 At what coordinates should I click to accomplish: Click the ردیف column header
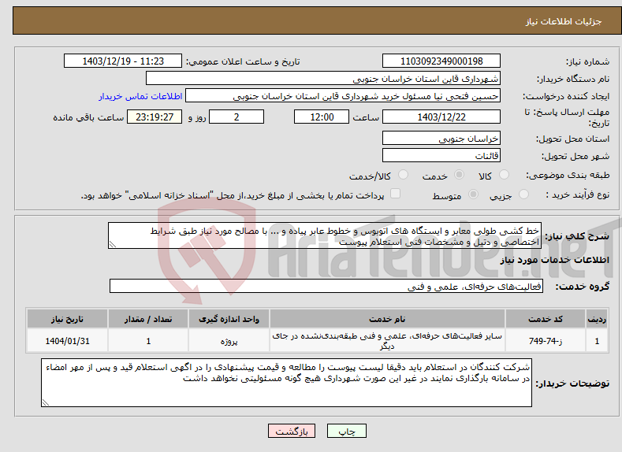pyautogui.click(x=597, y=319)
